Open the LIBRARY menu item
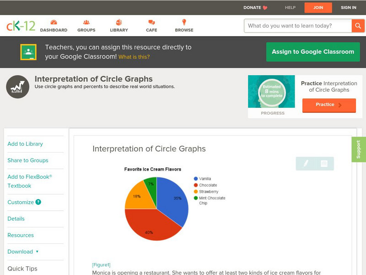Viewport: 366px width, 275px height. pyautogui.click(x=119, y=30)
